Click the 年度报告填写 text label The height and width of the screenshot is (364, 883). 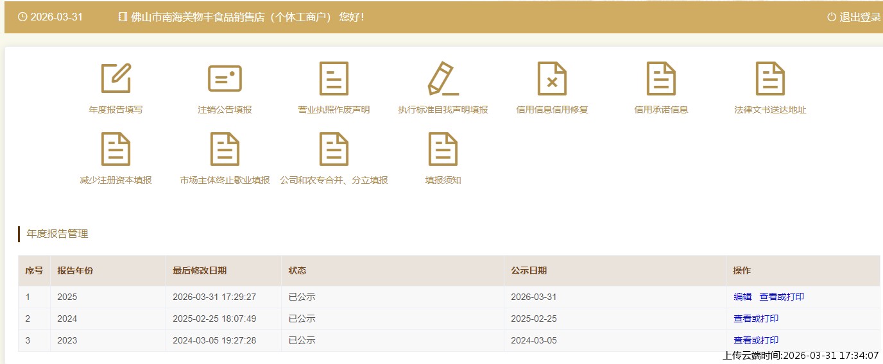click(x=116, y=110)
